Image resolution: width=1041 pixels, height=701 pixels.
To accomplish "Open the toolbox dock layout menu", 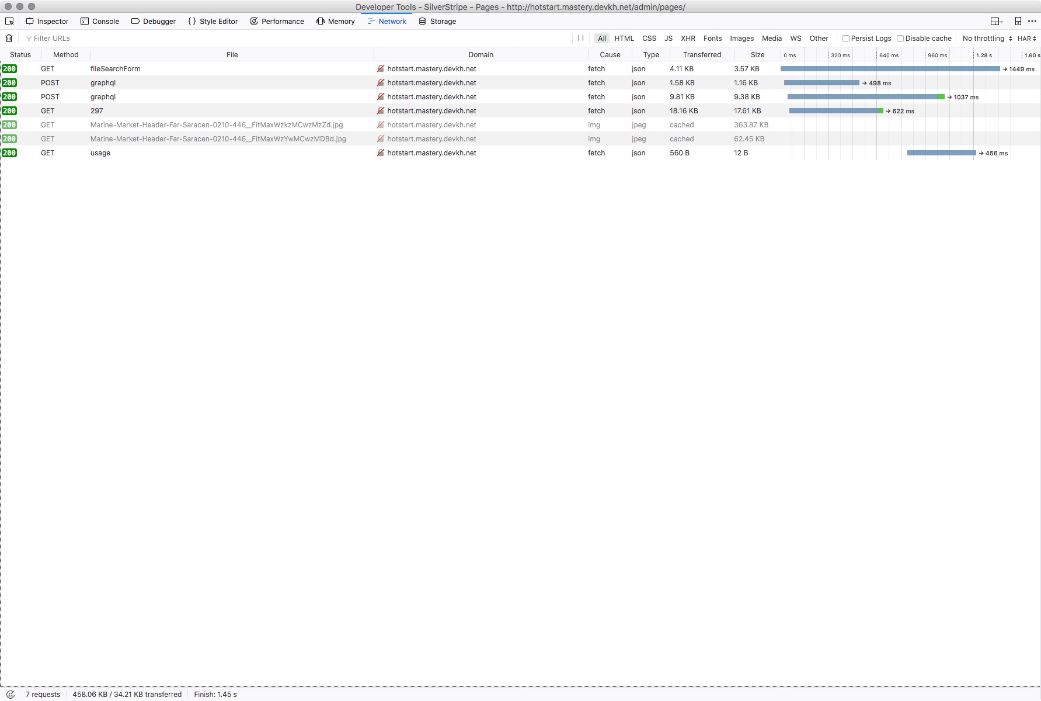I will coord(997,21).
